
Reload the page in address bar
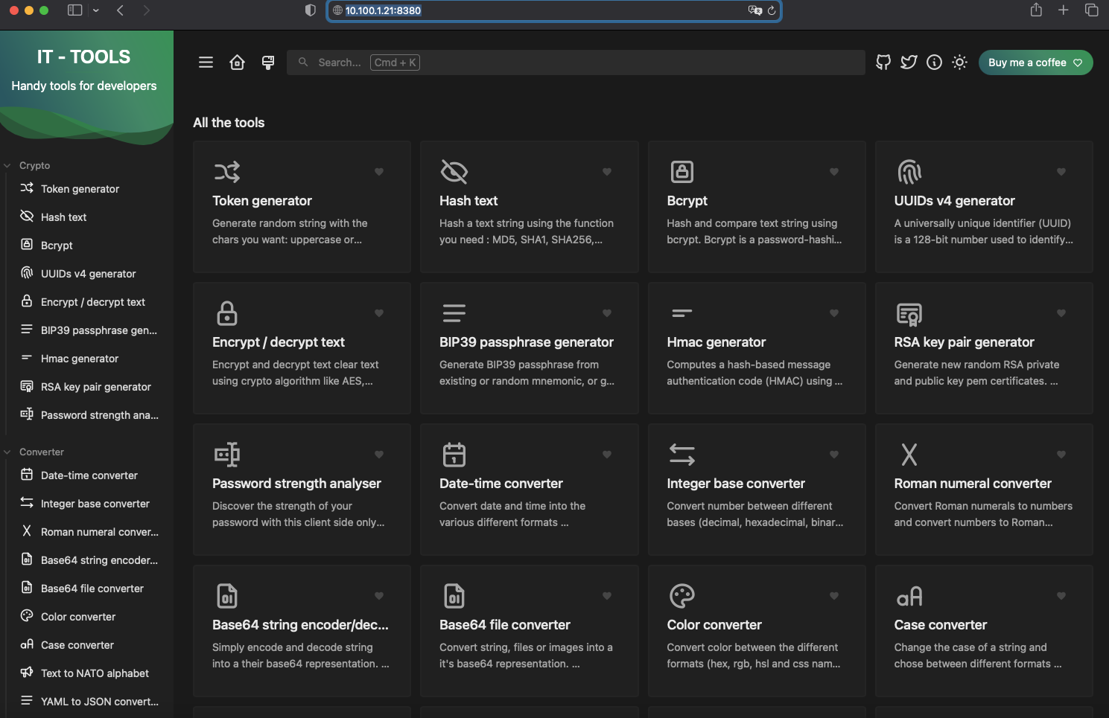point(772,10)
